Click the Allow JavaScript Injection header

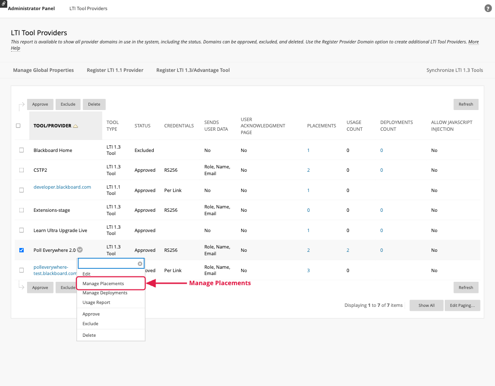pyautogui.click(x=452, y=126)
